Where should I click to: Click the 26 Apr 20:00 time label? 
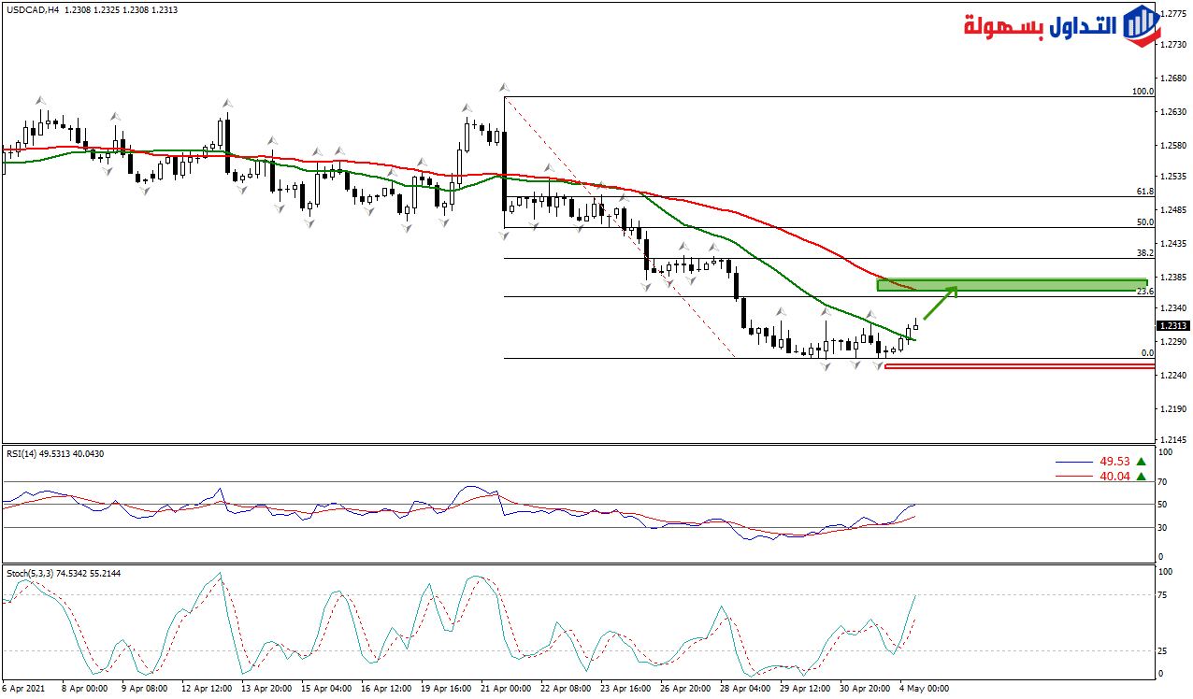point(684,688)
